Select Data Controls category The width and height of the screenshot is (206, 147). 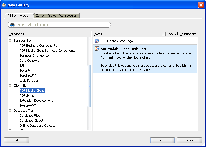29,61
